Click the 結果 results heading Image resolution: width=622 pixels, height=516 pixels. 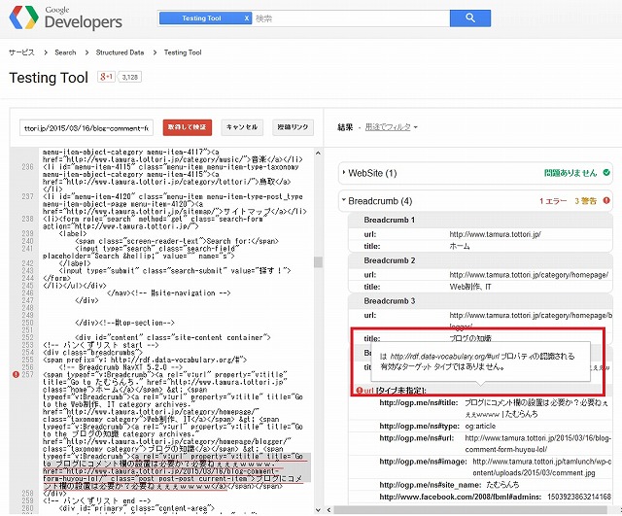click(x=345, y=127)
